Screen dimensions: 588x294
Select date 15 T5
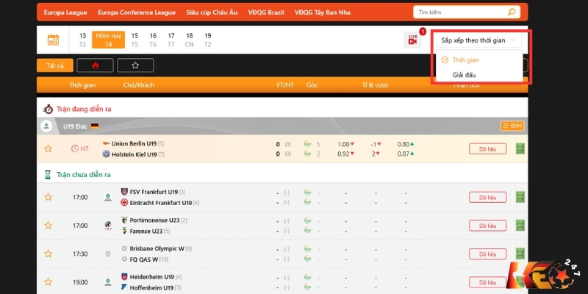(x=135, y=40)
